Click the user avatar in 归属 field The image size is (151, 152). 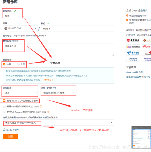pos(6,28)
